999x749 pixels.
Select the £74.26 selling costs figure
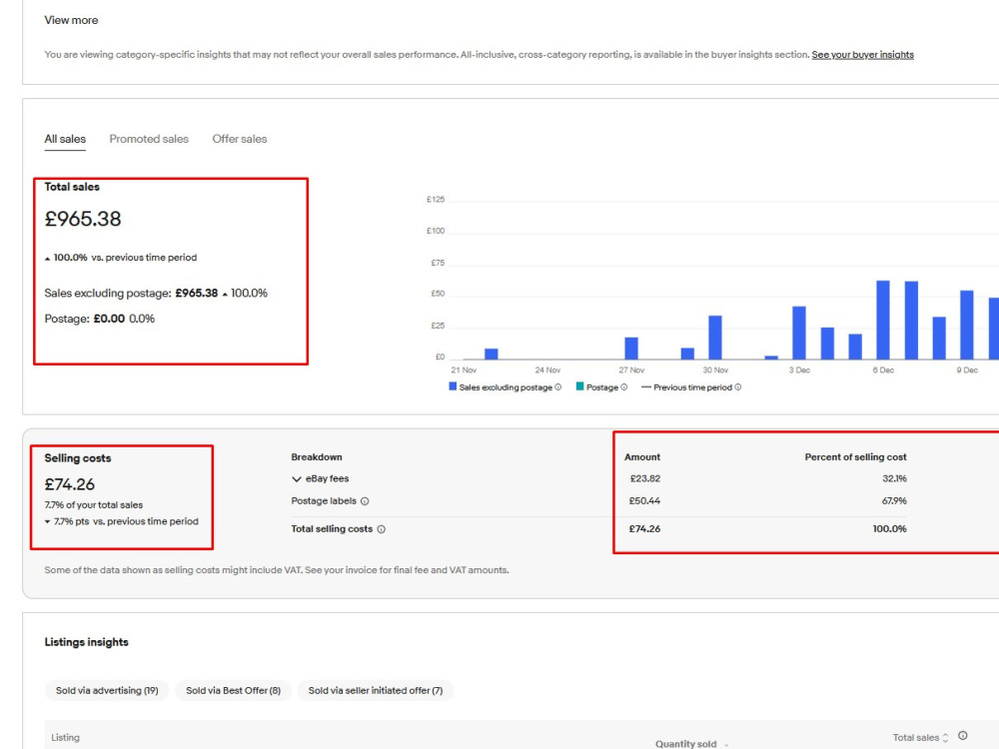(x=70, y=484)
